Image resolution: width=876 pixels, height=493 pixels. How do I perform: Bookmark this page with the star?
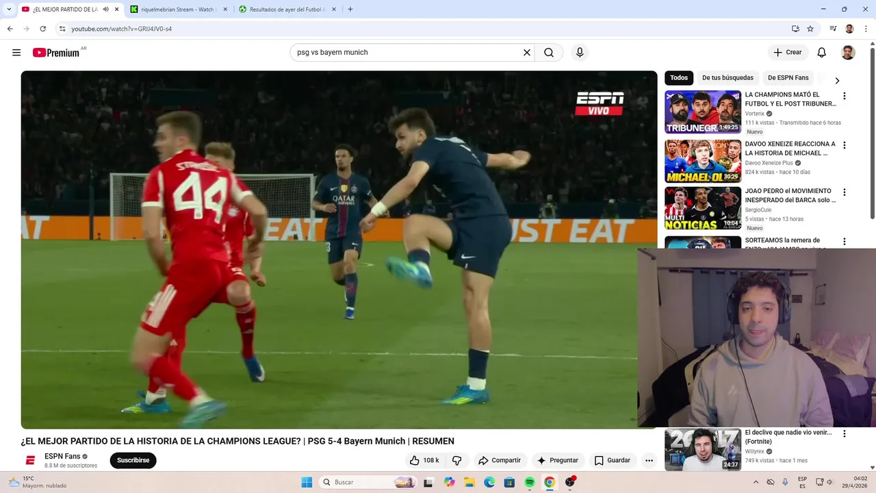(x=810, y=29)
